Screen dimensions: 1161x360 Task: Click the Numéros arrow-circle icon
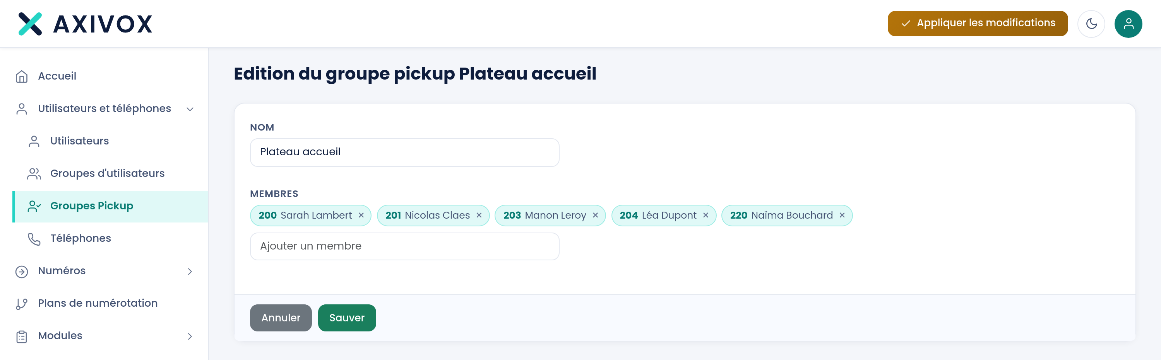tap(22, 271)
